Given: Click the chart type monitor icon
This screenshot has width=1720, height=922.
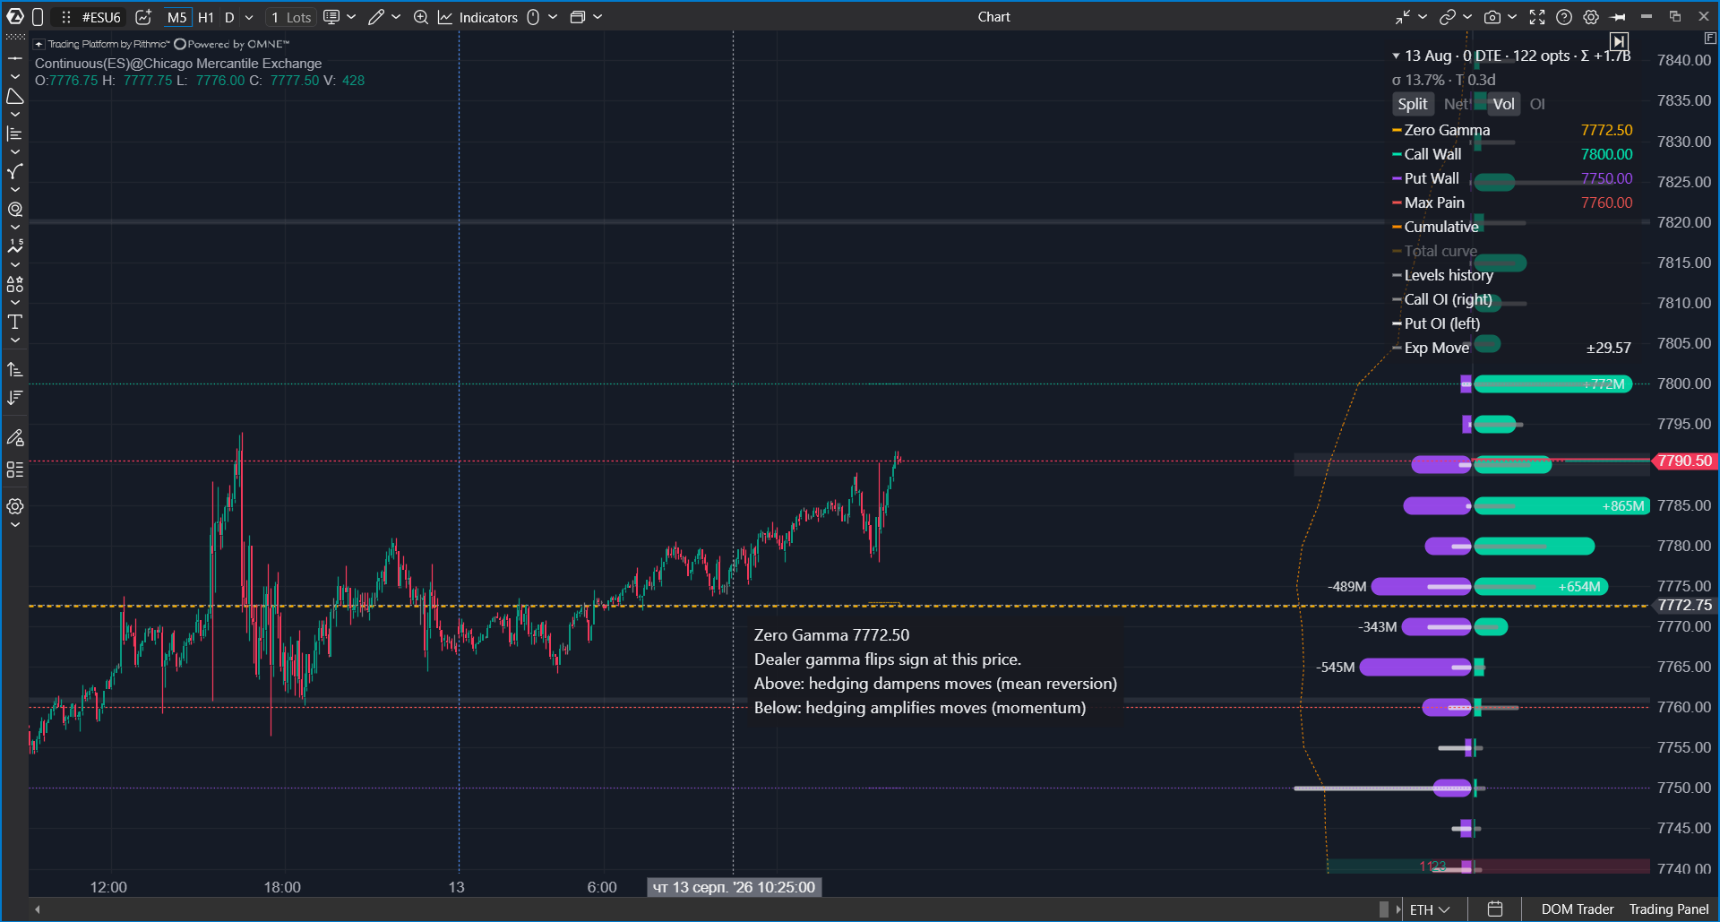Looking at the screenshot, I should tap(331, 17).
